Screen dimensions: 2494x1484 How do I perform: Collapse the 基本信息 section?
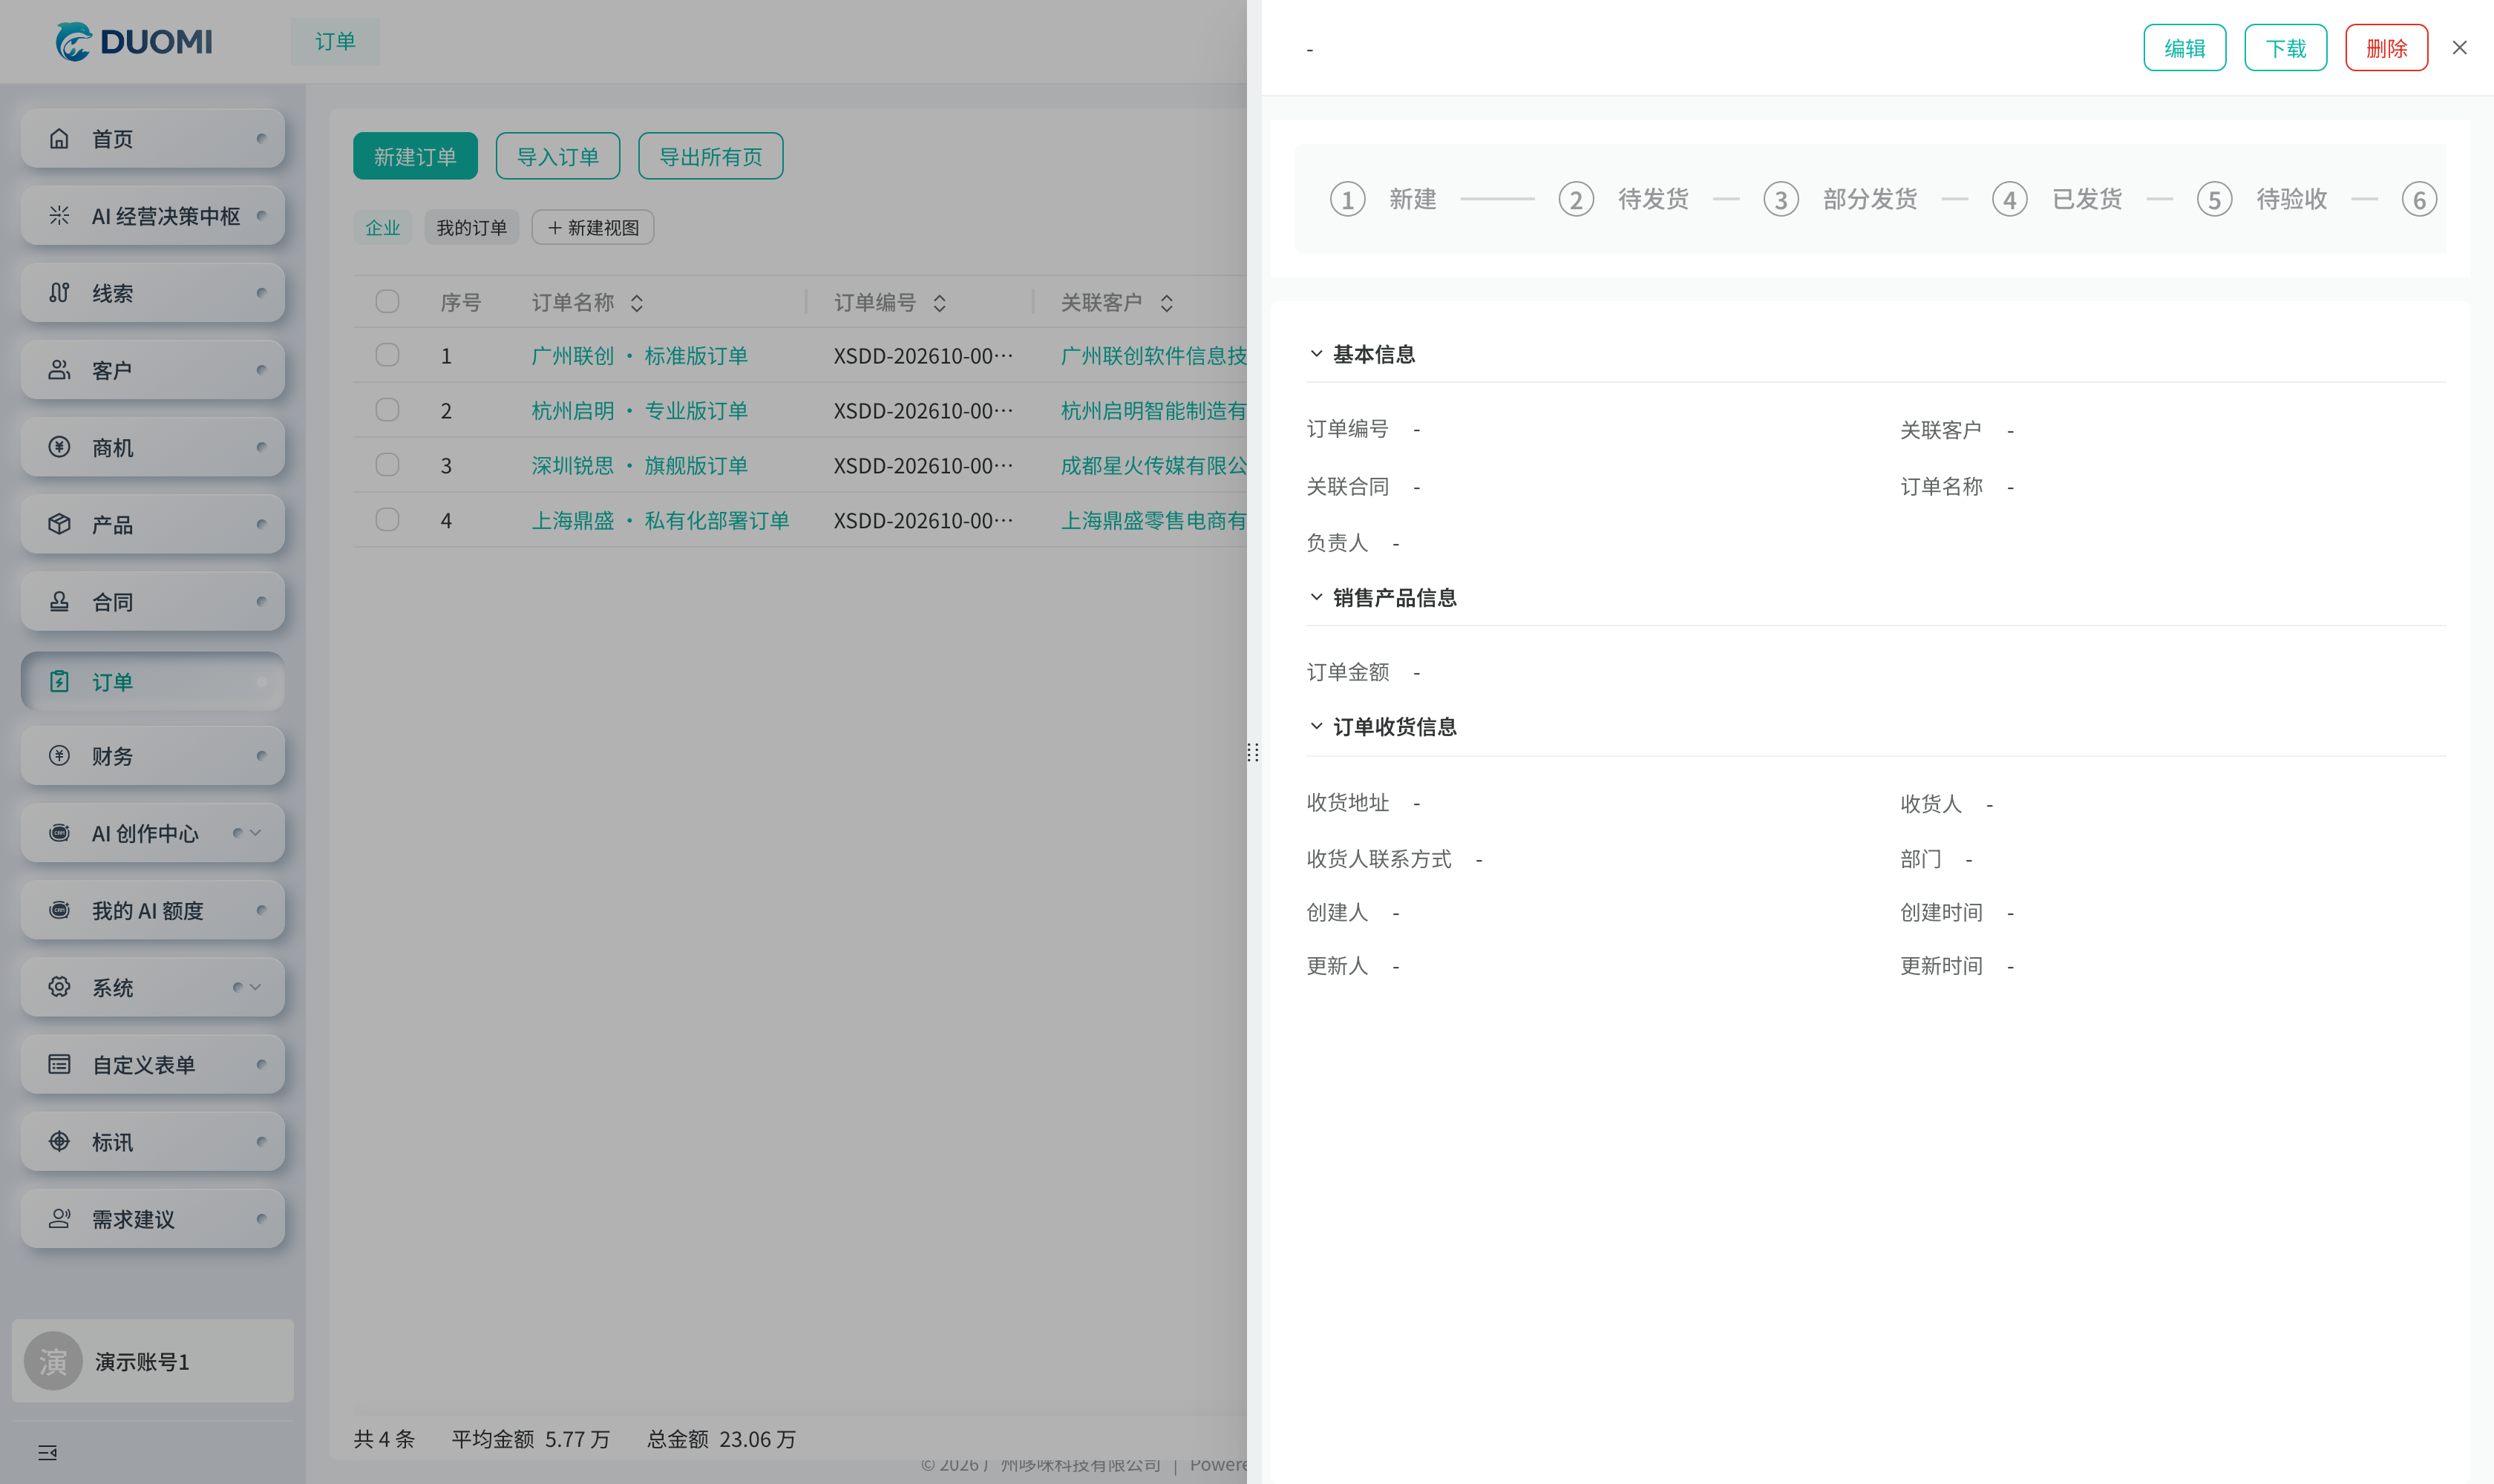click(1317, 354)
